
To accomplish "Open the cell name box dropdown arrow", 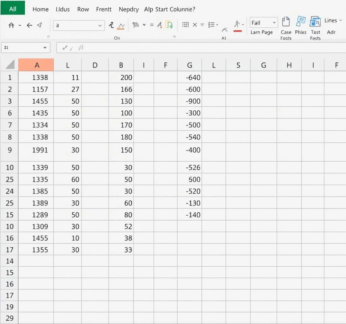I will [x=45, y=48].
